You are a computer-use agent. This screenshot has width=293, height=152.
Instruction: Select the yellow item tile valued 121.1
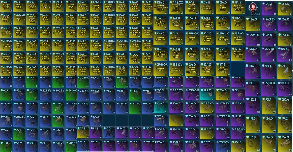pos(285,72)
